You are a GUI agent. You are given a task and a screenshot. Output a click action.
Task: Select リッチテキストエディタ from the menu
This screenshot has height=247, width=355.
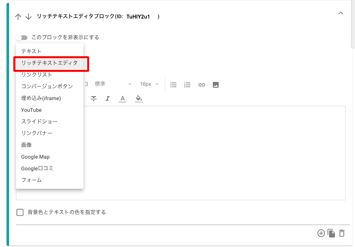click(49, 63)
